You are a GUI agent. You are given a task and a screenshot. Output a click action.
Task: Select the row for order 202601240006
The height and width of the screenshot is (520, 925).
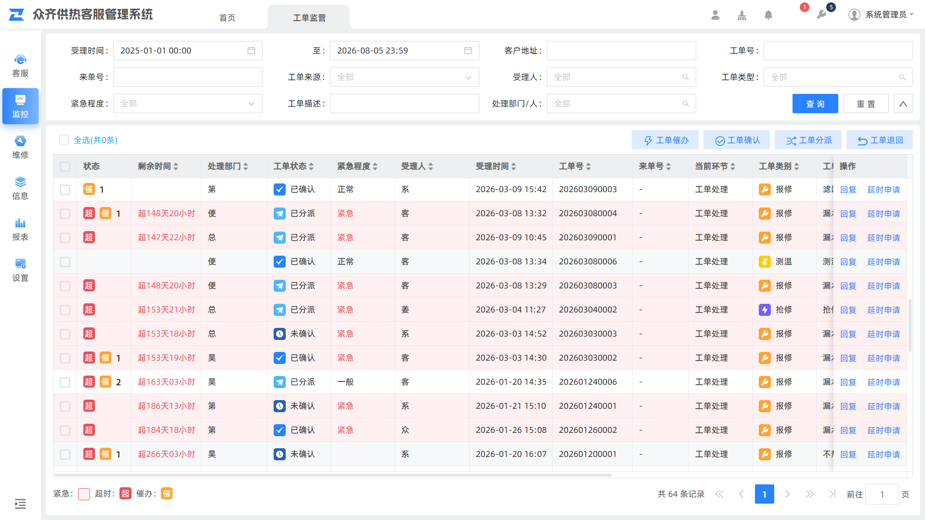[65, 382]
